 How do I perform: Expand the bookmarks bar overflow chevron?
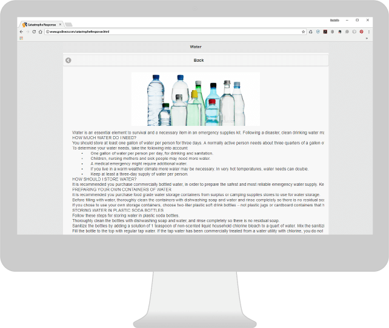coord(367,38)
